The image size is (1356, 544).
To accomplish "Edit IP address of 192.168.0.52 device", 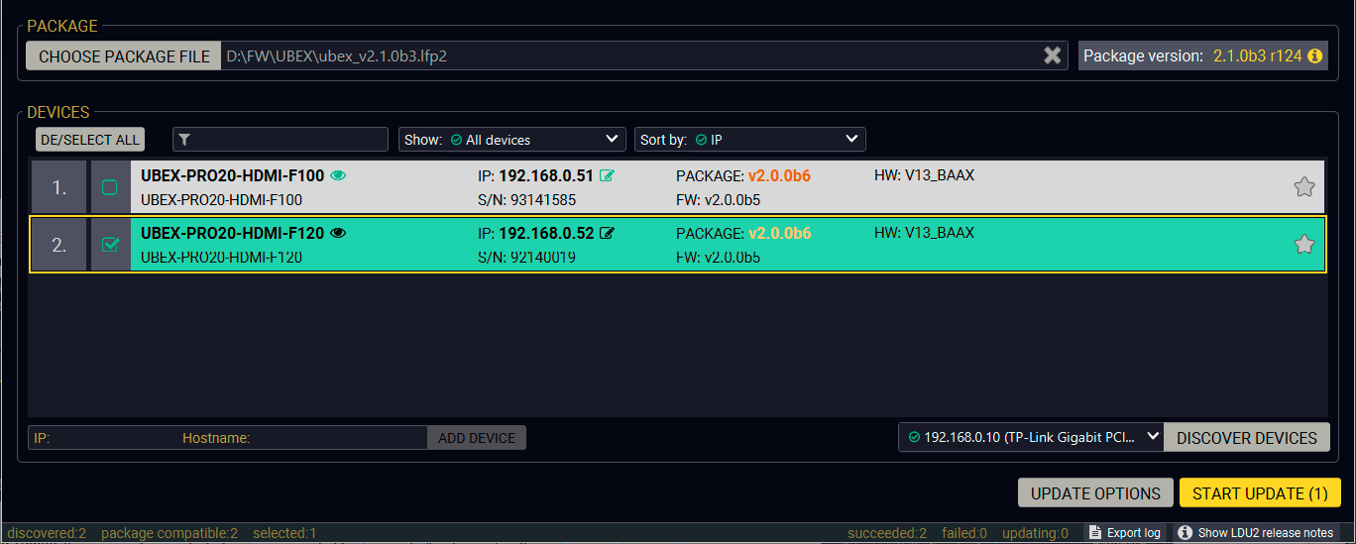I will 607,234.
